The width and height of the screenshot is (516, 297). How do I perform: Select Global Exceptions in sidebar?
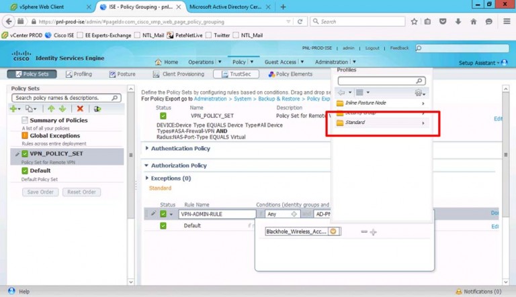click(x=54, y=135)
